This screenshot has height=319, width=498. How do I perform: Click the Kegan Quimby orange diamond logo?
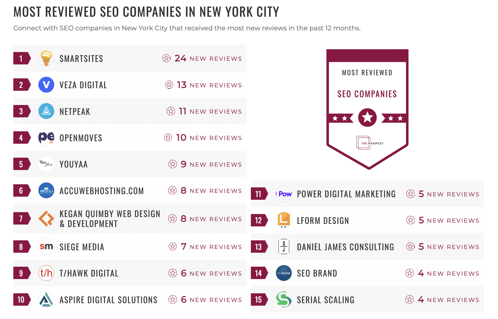pos(46,218)
